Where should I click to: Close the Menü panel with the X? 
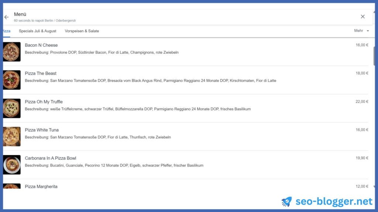click(x=362, y=17)
